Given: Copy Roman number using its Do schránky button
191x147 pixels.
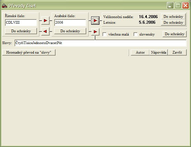Looking at the screenshot, I should coord(21,31).
